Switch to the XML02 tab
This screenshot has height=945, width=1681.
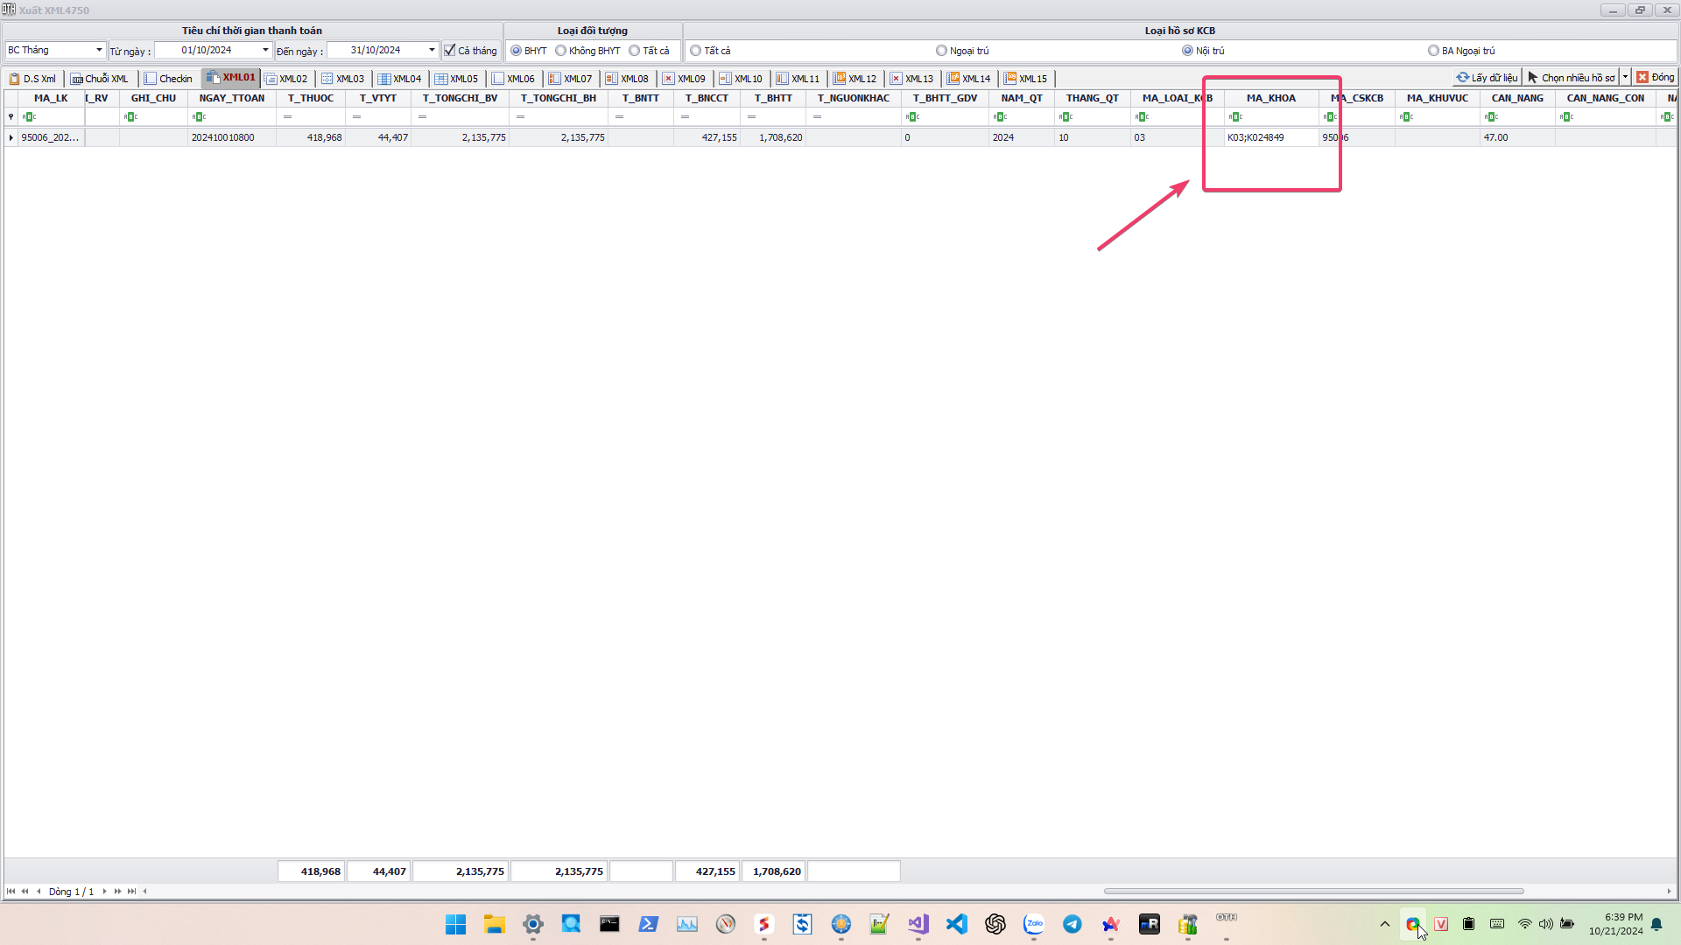(292, 79)
